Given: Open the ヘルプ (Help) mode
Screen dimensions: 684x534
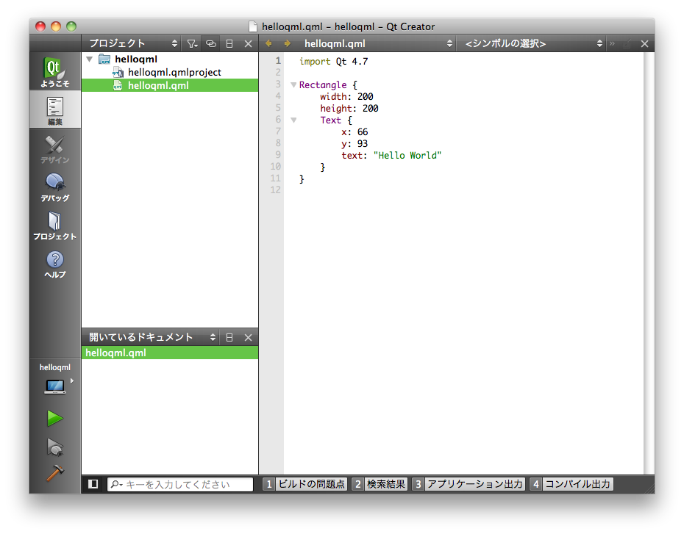Looking at the screenshot, I should tap(55, 264).
